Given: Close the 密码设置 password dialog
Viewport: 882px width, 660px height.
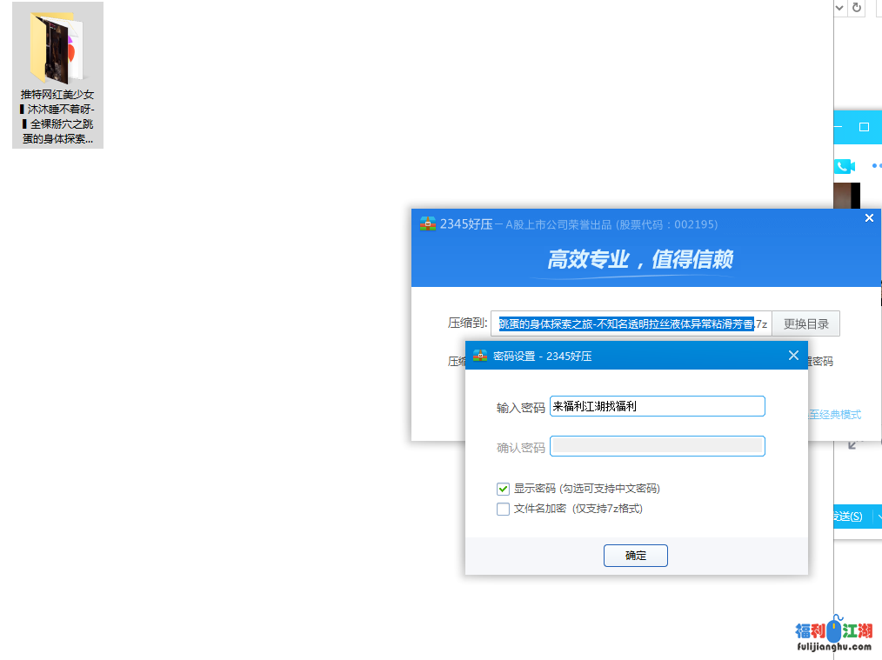Looking at the screenshot, I should [792, 356].
